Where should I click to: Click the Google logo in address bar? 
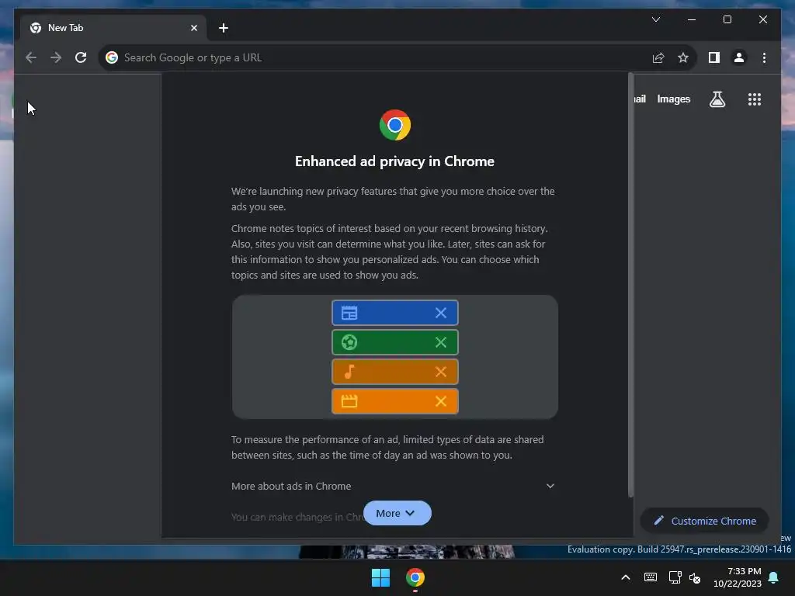[112, 57]
